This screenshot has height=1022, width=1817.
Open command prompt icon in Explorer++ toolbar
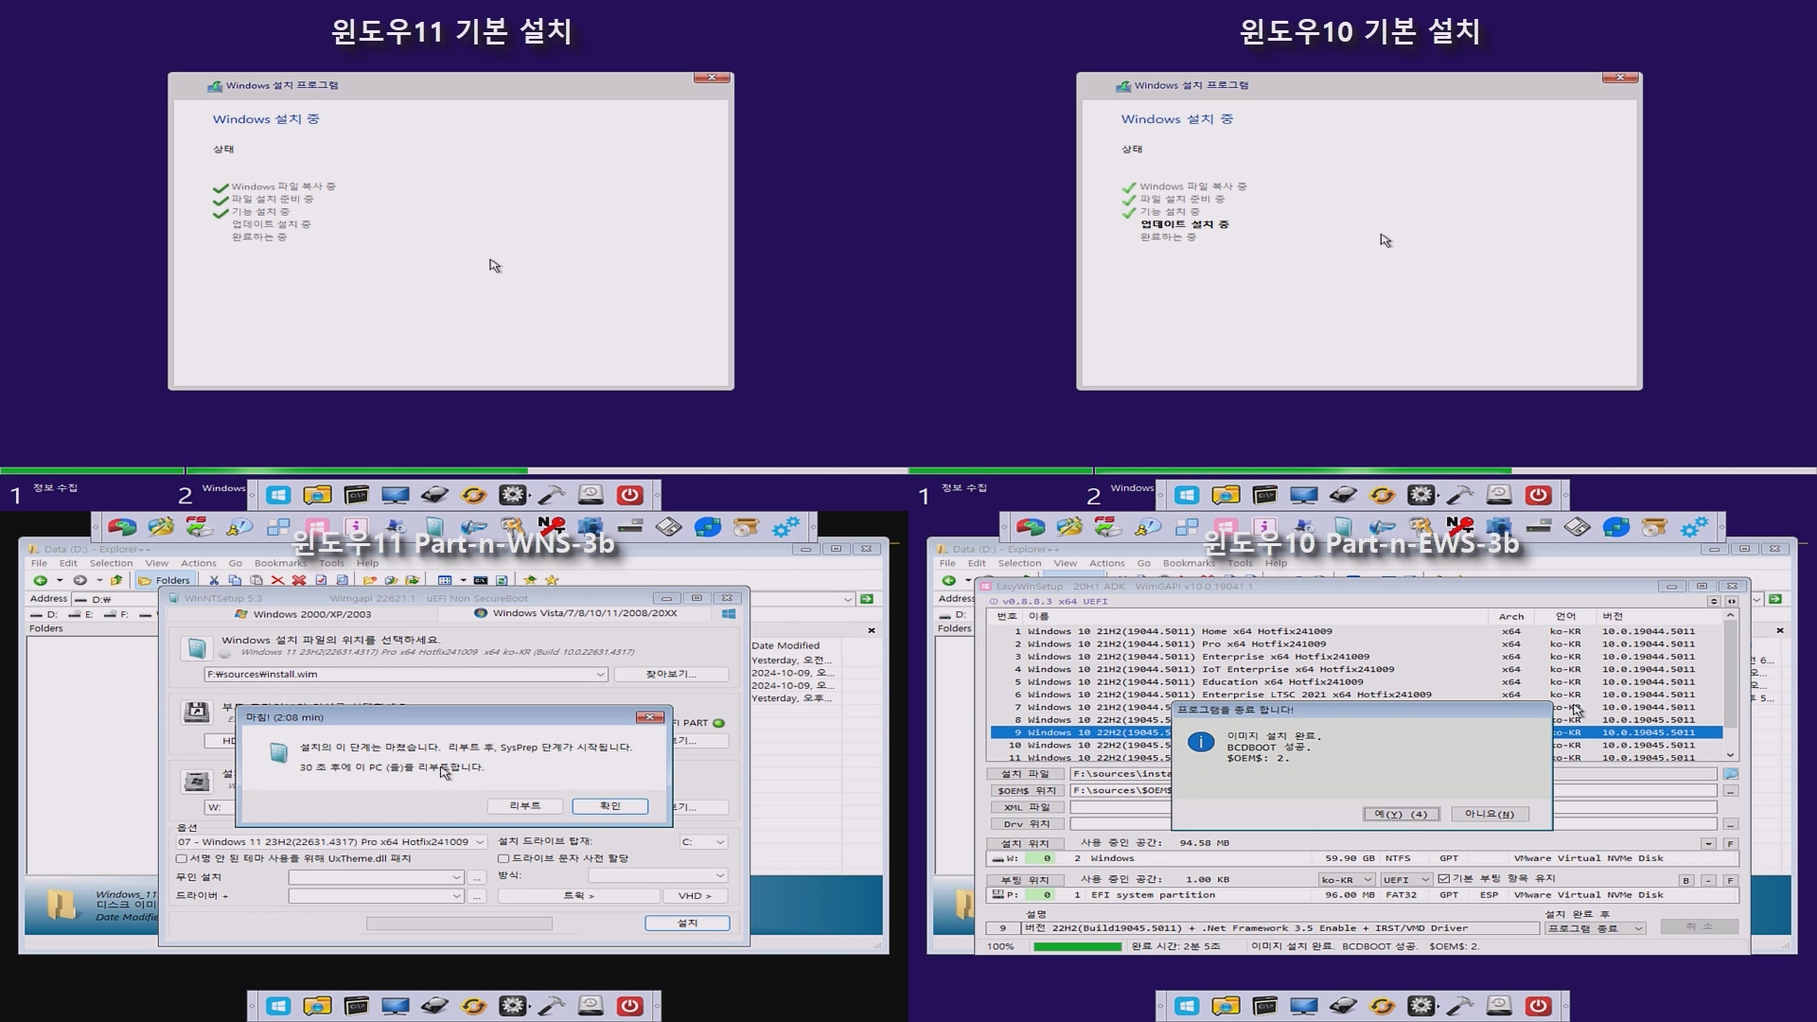(481, 580)
